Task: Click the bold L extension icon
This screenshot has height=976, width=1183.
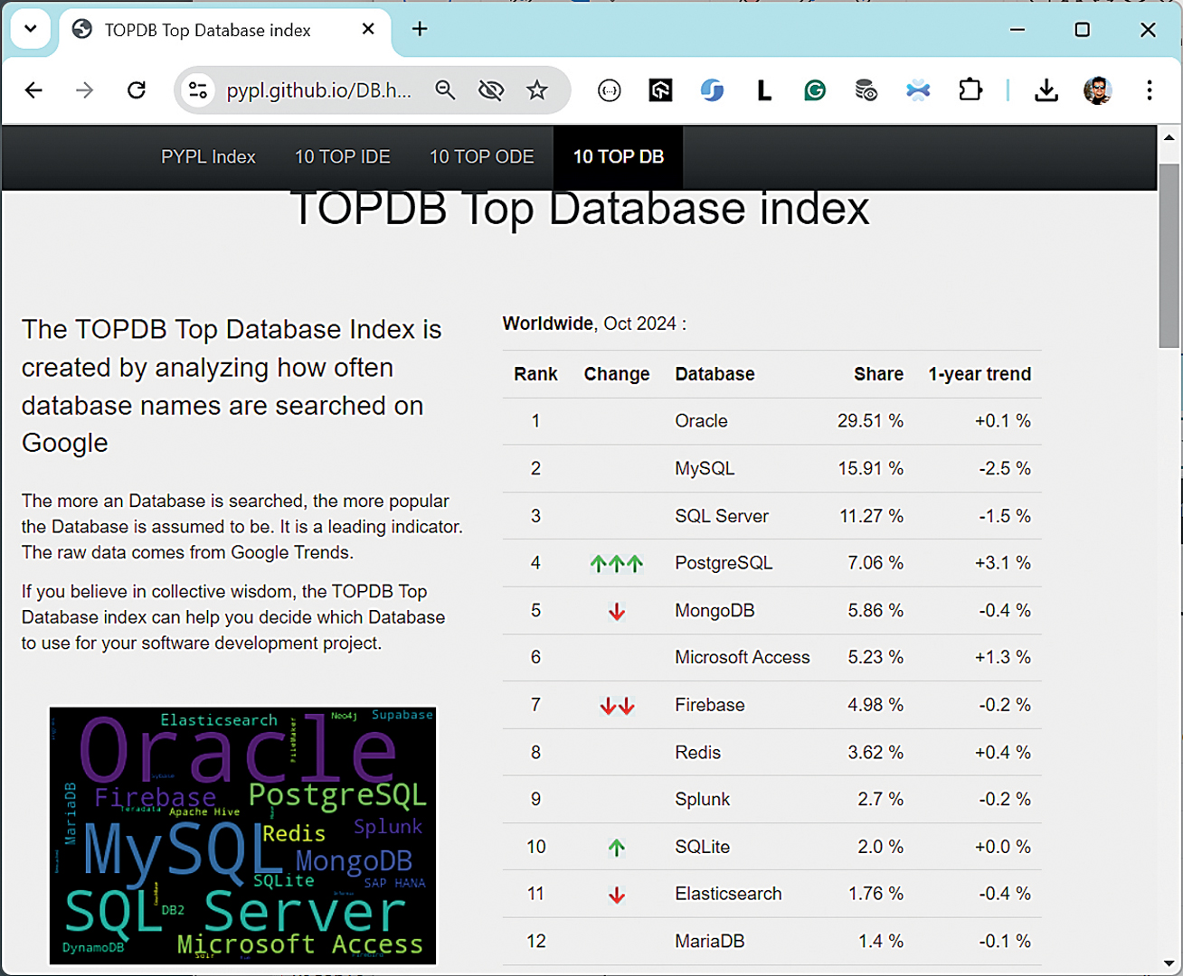Action: point(764,90)
